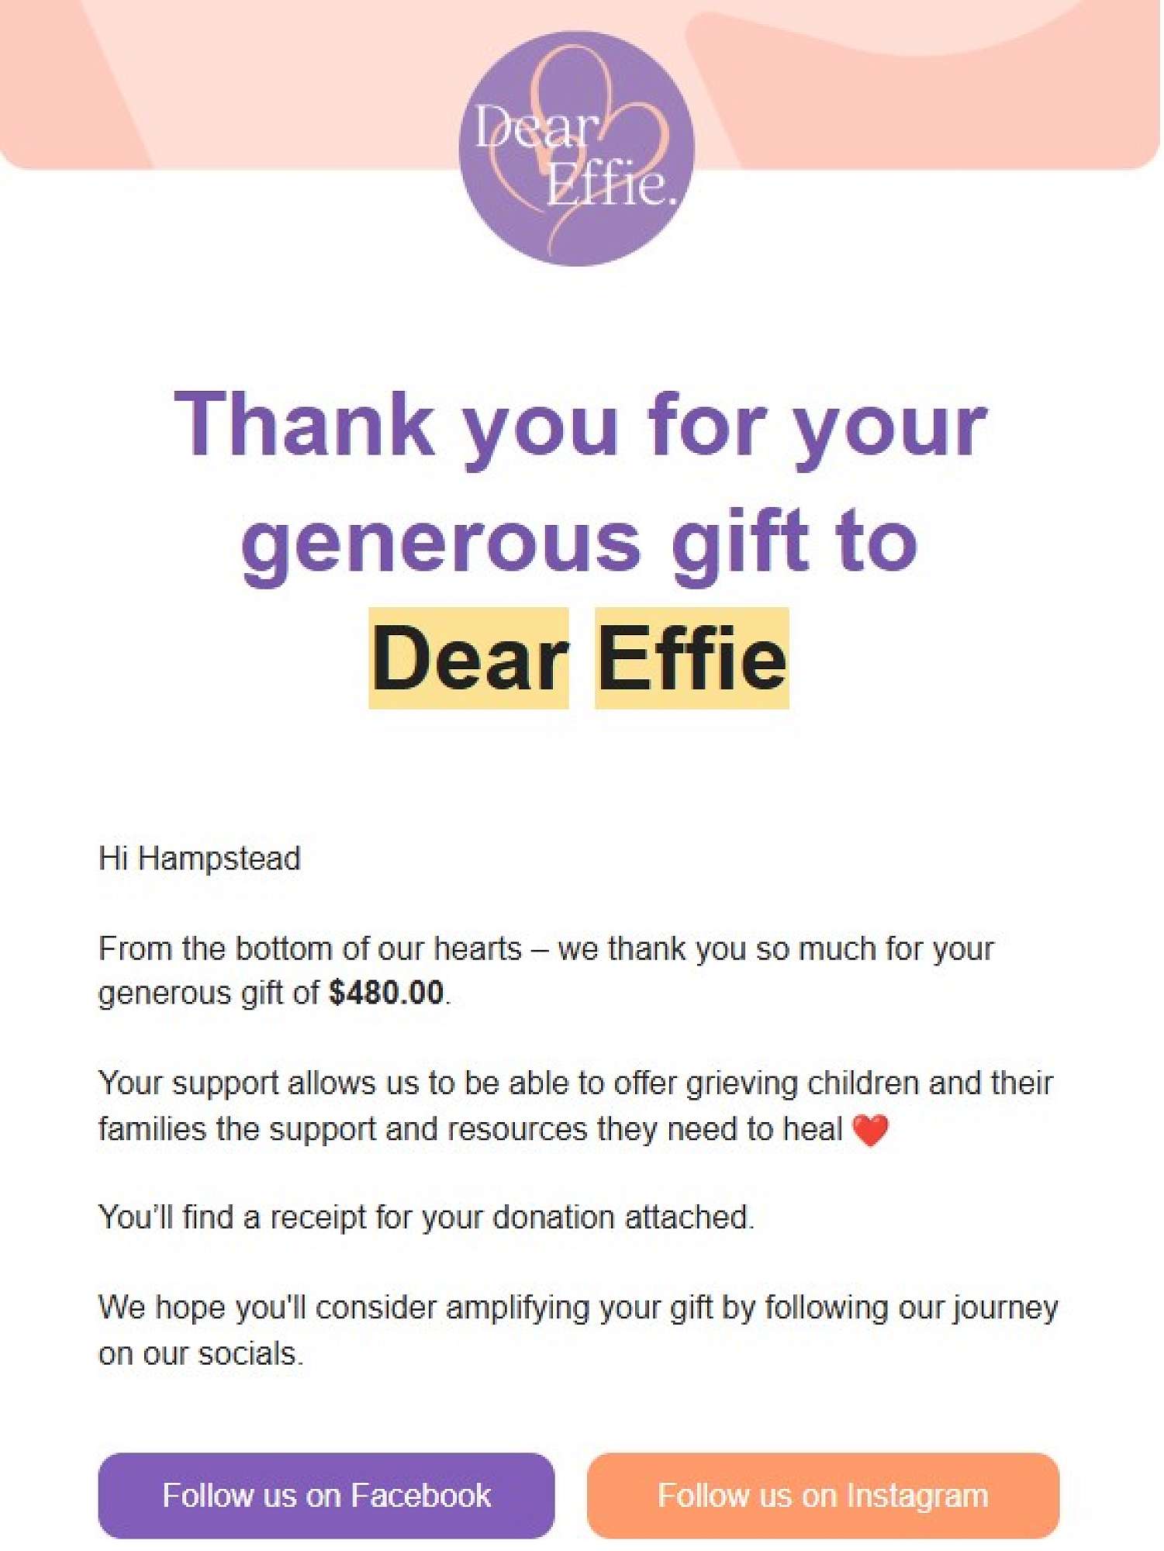Click the highlighted word "Effie" in heading
This screenshot has height=1551, width=1164.
tap(692, 658)
